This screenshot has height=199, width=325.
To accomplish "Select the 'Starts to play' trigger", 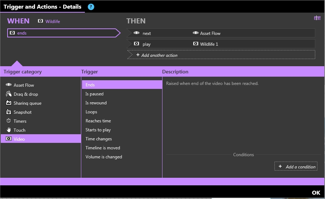I will [x=98, y=130].
